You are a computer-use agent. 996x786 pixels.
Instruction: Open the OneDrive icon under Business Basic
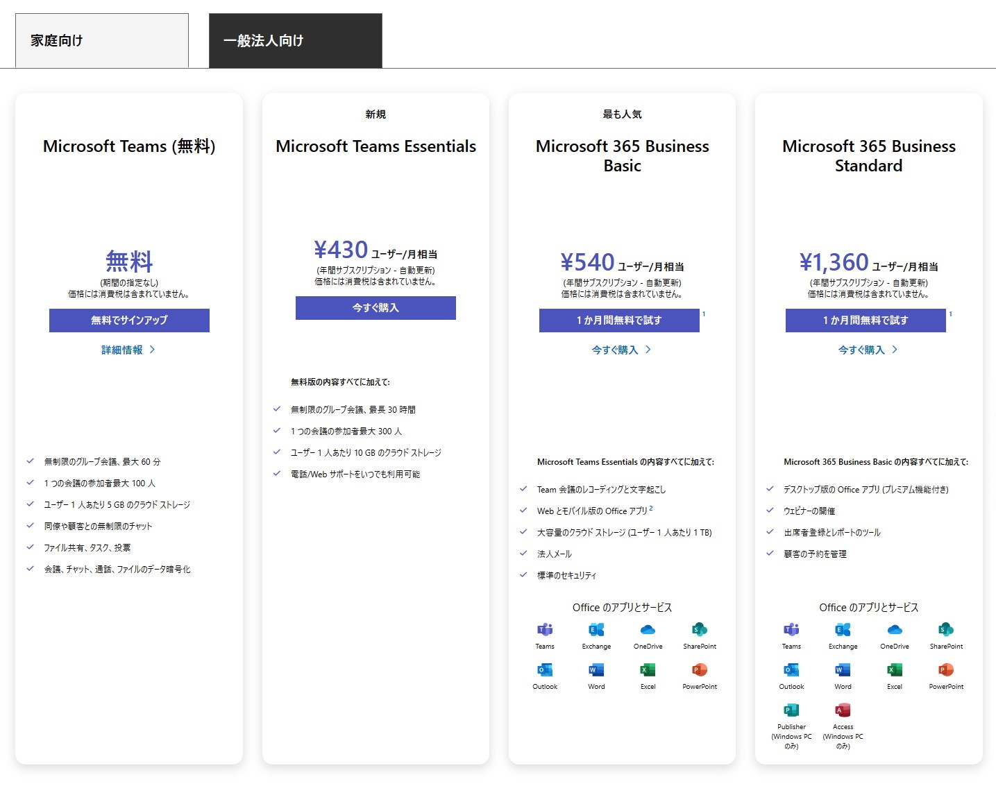[x=648, y=631]
